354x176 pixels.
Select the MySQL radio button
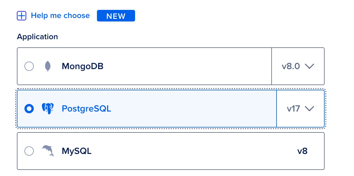pyautogui.click(x=29, y=151)
